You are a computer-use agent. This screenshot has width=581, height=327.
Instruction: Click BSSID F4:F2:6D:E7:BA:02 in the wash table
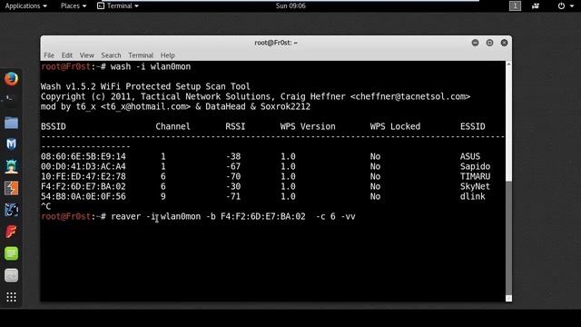coord(84,186)
